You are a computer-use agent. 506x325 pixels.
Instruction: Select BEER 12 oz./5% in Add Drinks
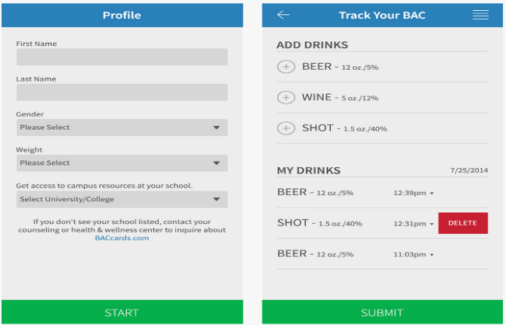pos(340,67)
